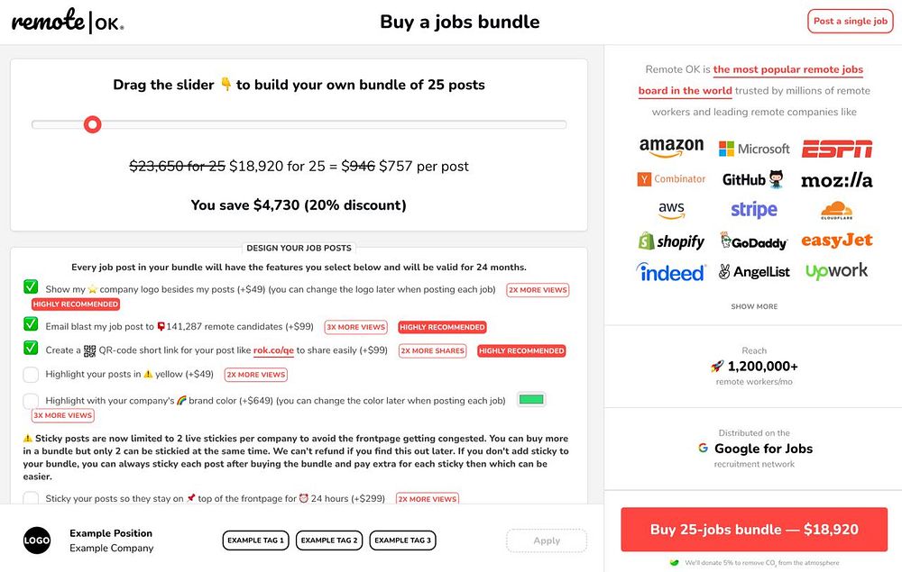Viewport: 902px width, 572px height.
Task: Uncheck the show company logo option
Action: click(x=31, y=287)
